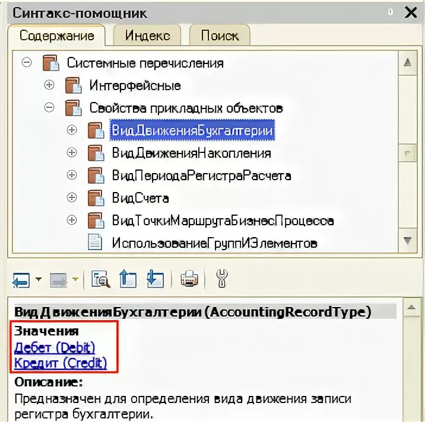Click book icon beside ВидТочкиМаршрутаБизнесПроцесса

click(96, 220)
